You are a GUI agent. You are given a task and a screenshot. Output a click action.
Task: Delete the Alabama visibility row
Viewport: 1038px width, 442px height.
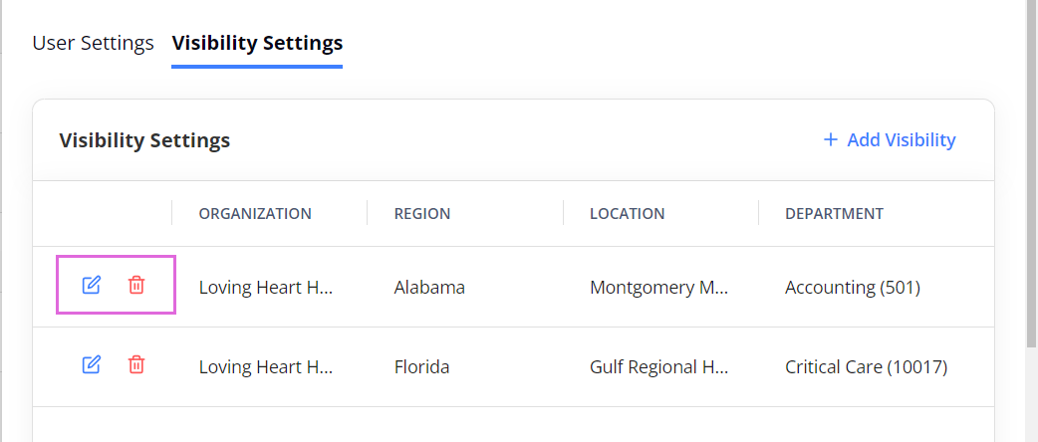pyautogui.click(x=136, y=285)
